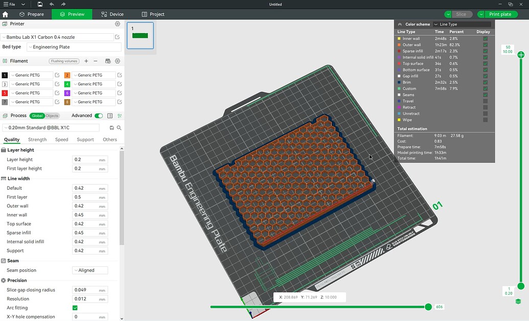Open filament 3 Generic PETG dropdown

tap(31, 84)
